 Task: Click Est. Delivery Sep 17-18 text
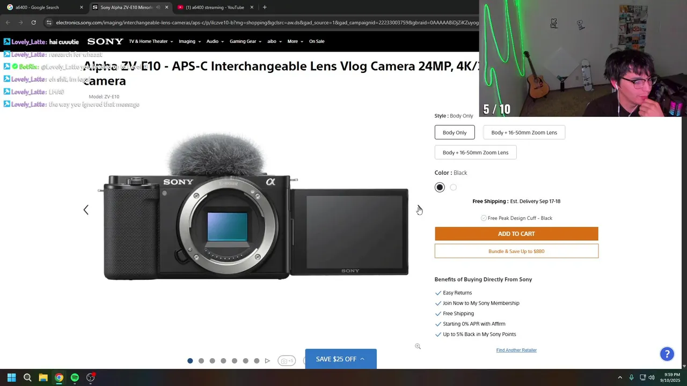point(535,202)
